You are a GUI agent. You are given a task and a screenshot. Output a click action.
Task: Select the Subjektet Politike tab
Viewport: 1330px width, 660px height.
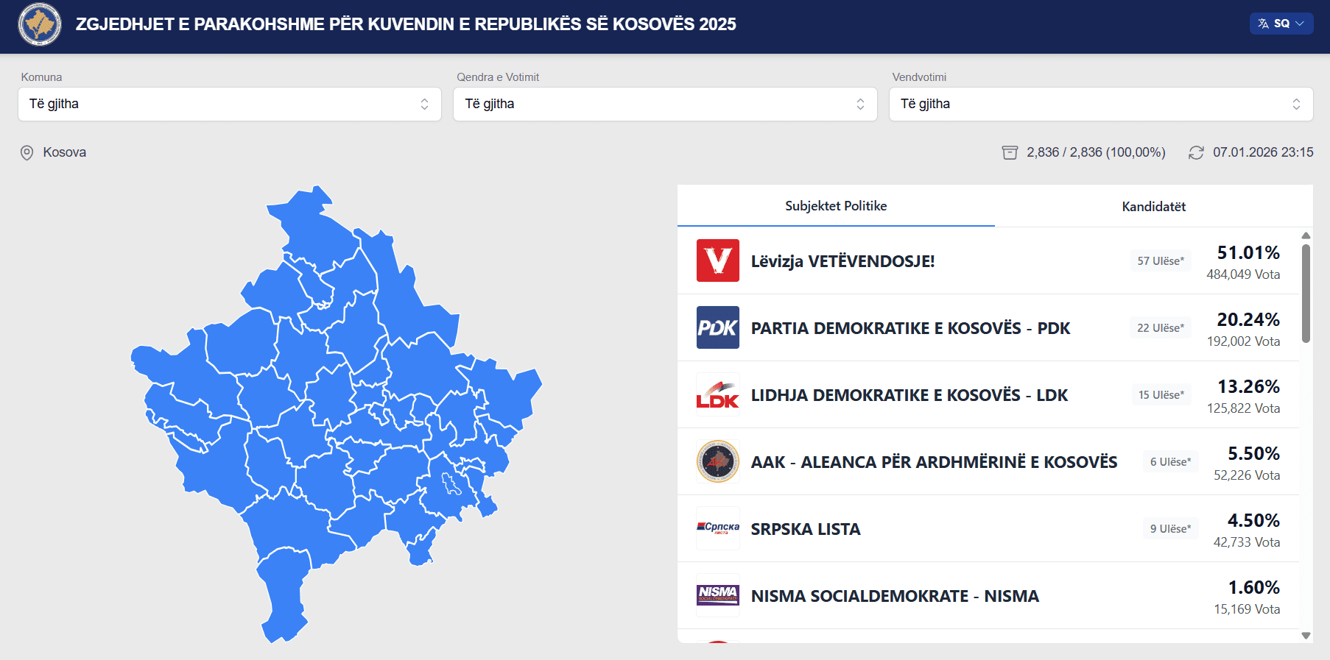click(835, 206)
